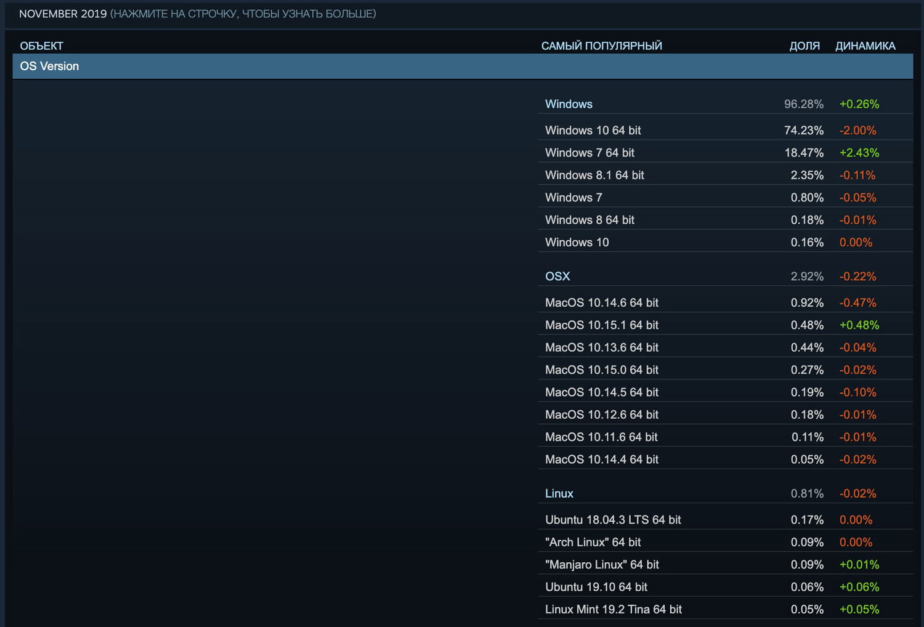Image resolution: width=924 pixels, height=627 pixels.
Task: Select the Windows 8 64 bit row label
Action: click(590, 220)
